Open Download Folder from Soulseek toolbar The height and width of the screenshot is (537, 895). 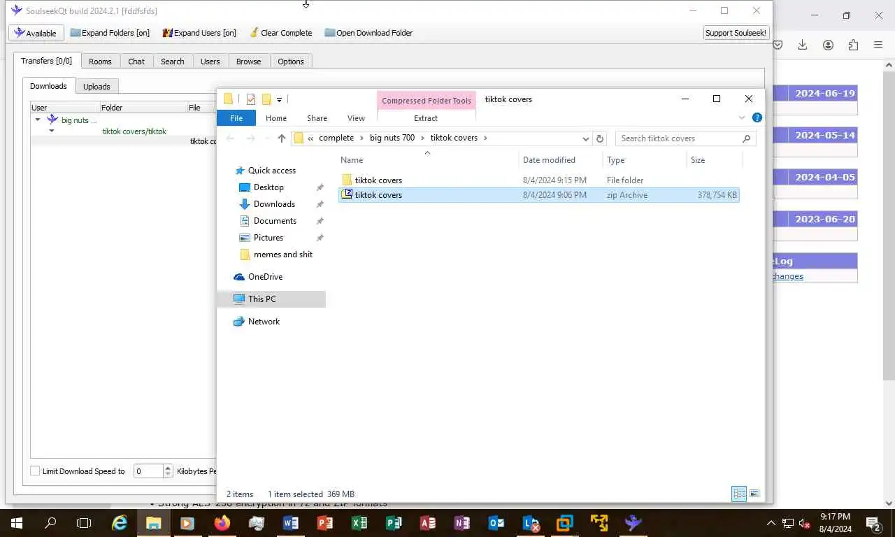[368, 33]
